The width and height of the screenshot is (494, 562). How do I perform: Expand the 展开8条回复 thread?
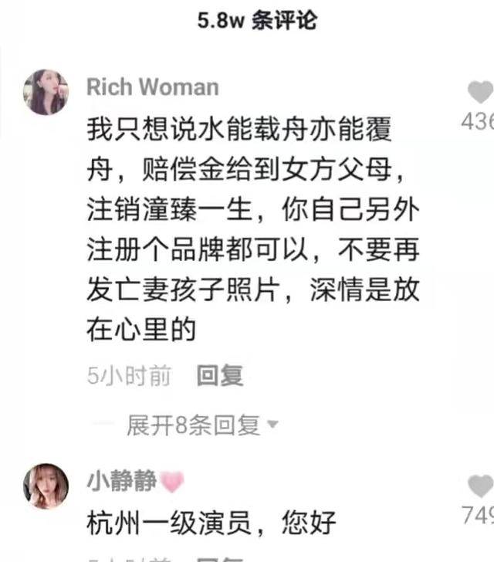coord(193,425)
